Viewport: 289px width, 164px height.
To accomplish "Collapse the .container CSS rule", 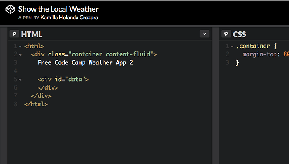I will pos(232,46).
